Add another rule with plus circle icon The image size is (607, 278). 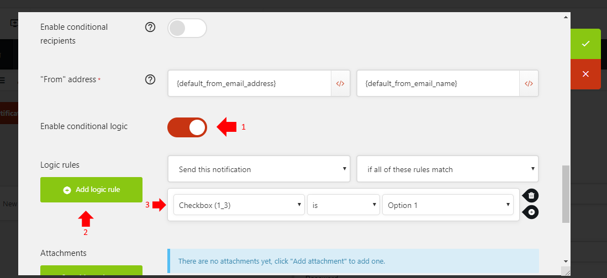531,212
